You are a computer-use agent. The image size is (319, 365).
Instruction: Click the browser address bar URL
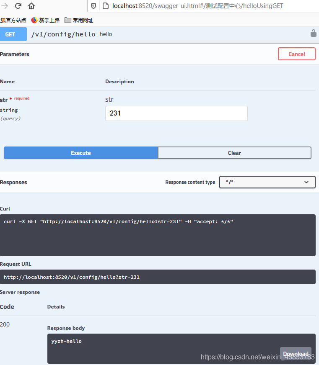pos(198,6)
